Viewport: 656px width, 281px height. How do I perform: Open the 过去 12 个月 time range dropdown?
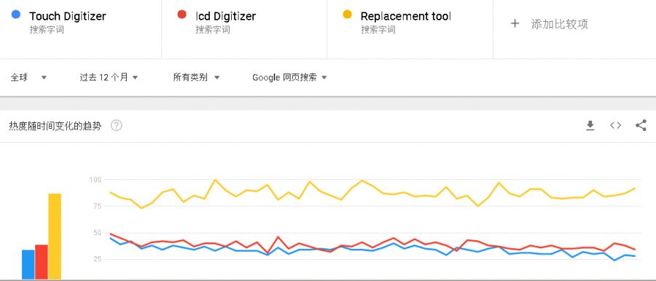point(109,77)
